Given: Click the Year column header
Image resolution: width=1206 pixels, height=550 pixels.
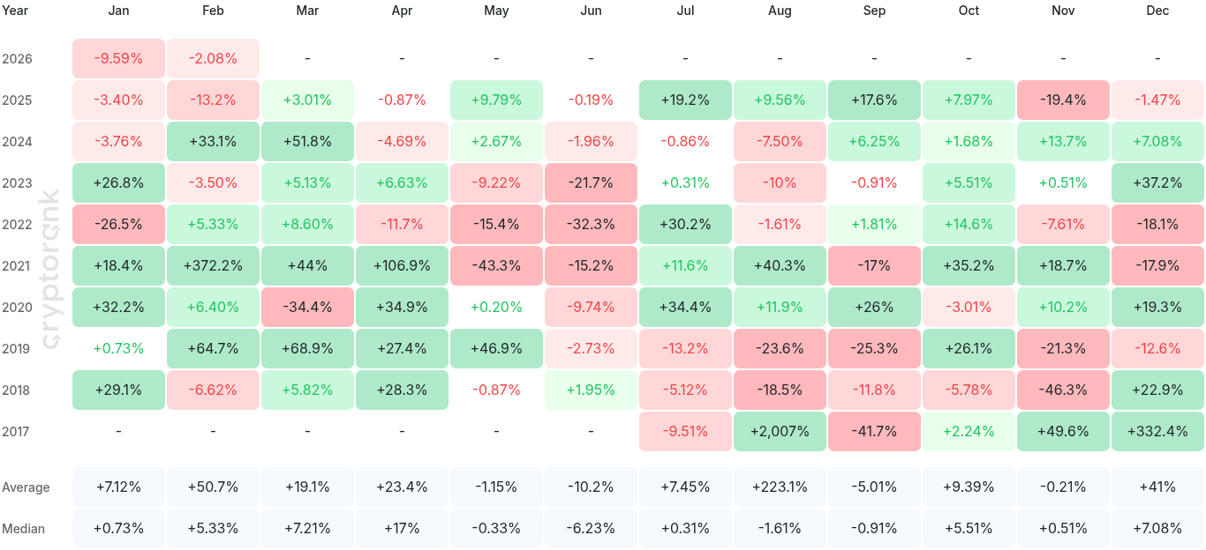Looking at the screenshot, I should tap(15, 11).
